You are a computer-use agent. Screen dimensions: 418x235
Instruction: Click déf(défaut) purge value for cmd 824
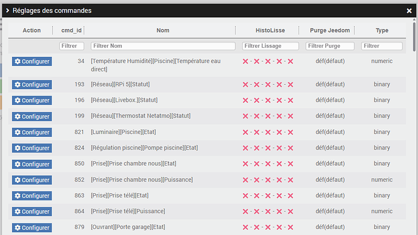point(330,148)
